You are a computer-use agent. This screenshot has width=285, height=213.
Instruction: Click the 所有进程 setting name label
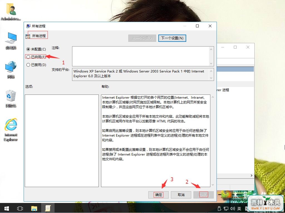(x=39, y=36)
